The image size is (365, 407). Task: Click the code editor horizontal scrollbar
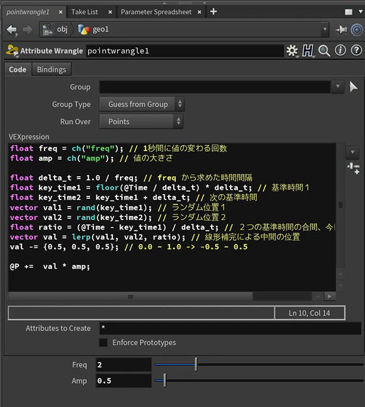pyautogui.click(x=130, y=297)
